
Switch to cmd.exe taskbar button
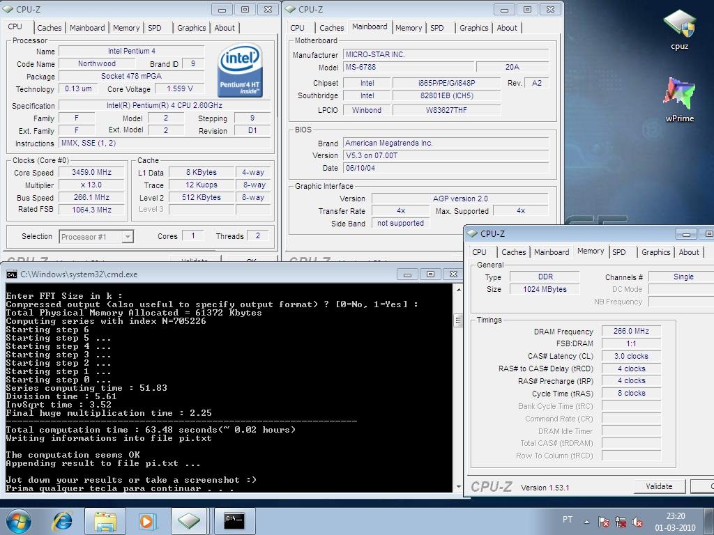[234, 521]
